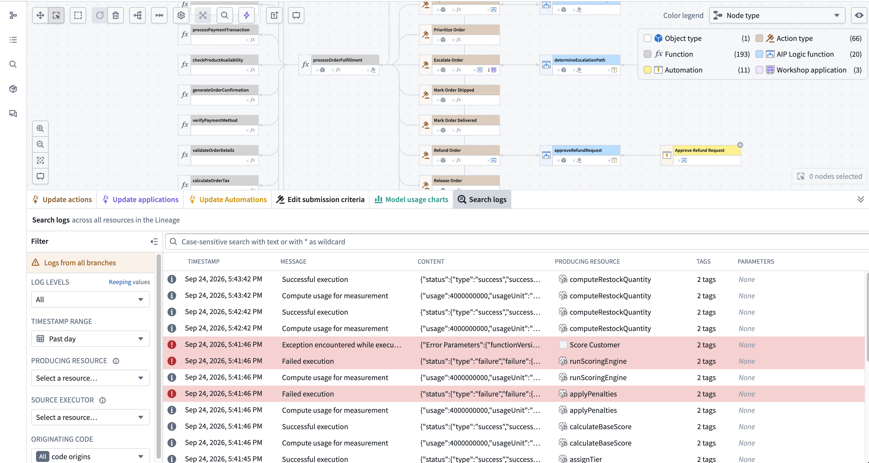
Task: Open the Score Customer exception log row
Action: (x=514, y=345)
